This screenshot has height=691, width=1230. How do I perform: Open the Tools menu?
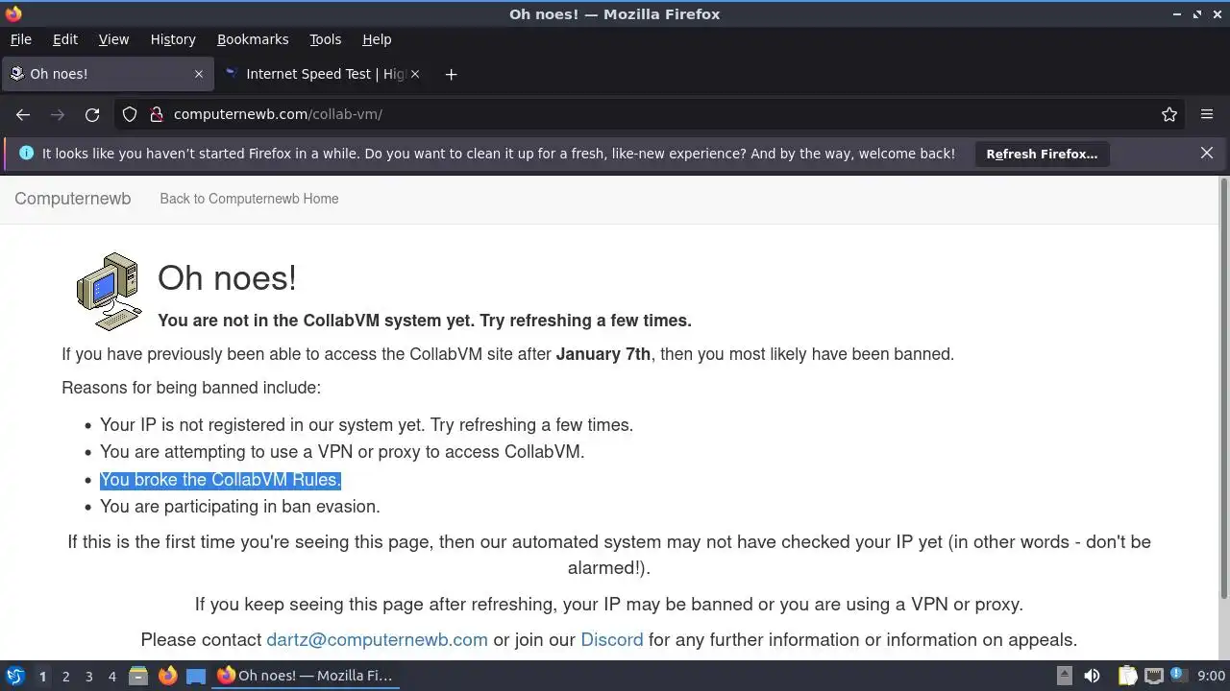pyautogui.click(x=325, y=39)
